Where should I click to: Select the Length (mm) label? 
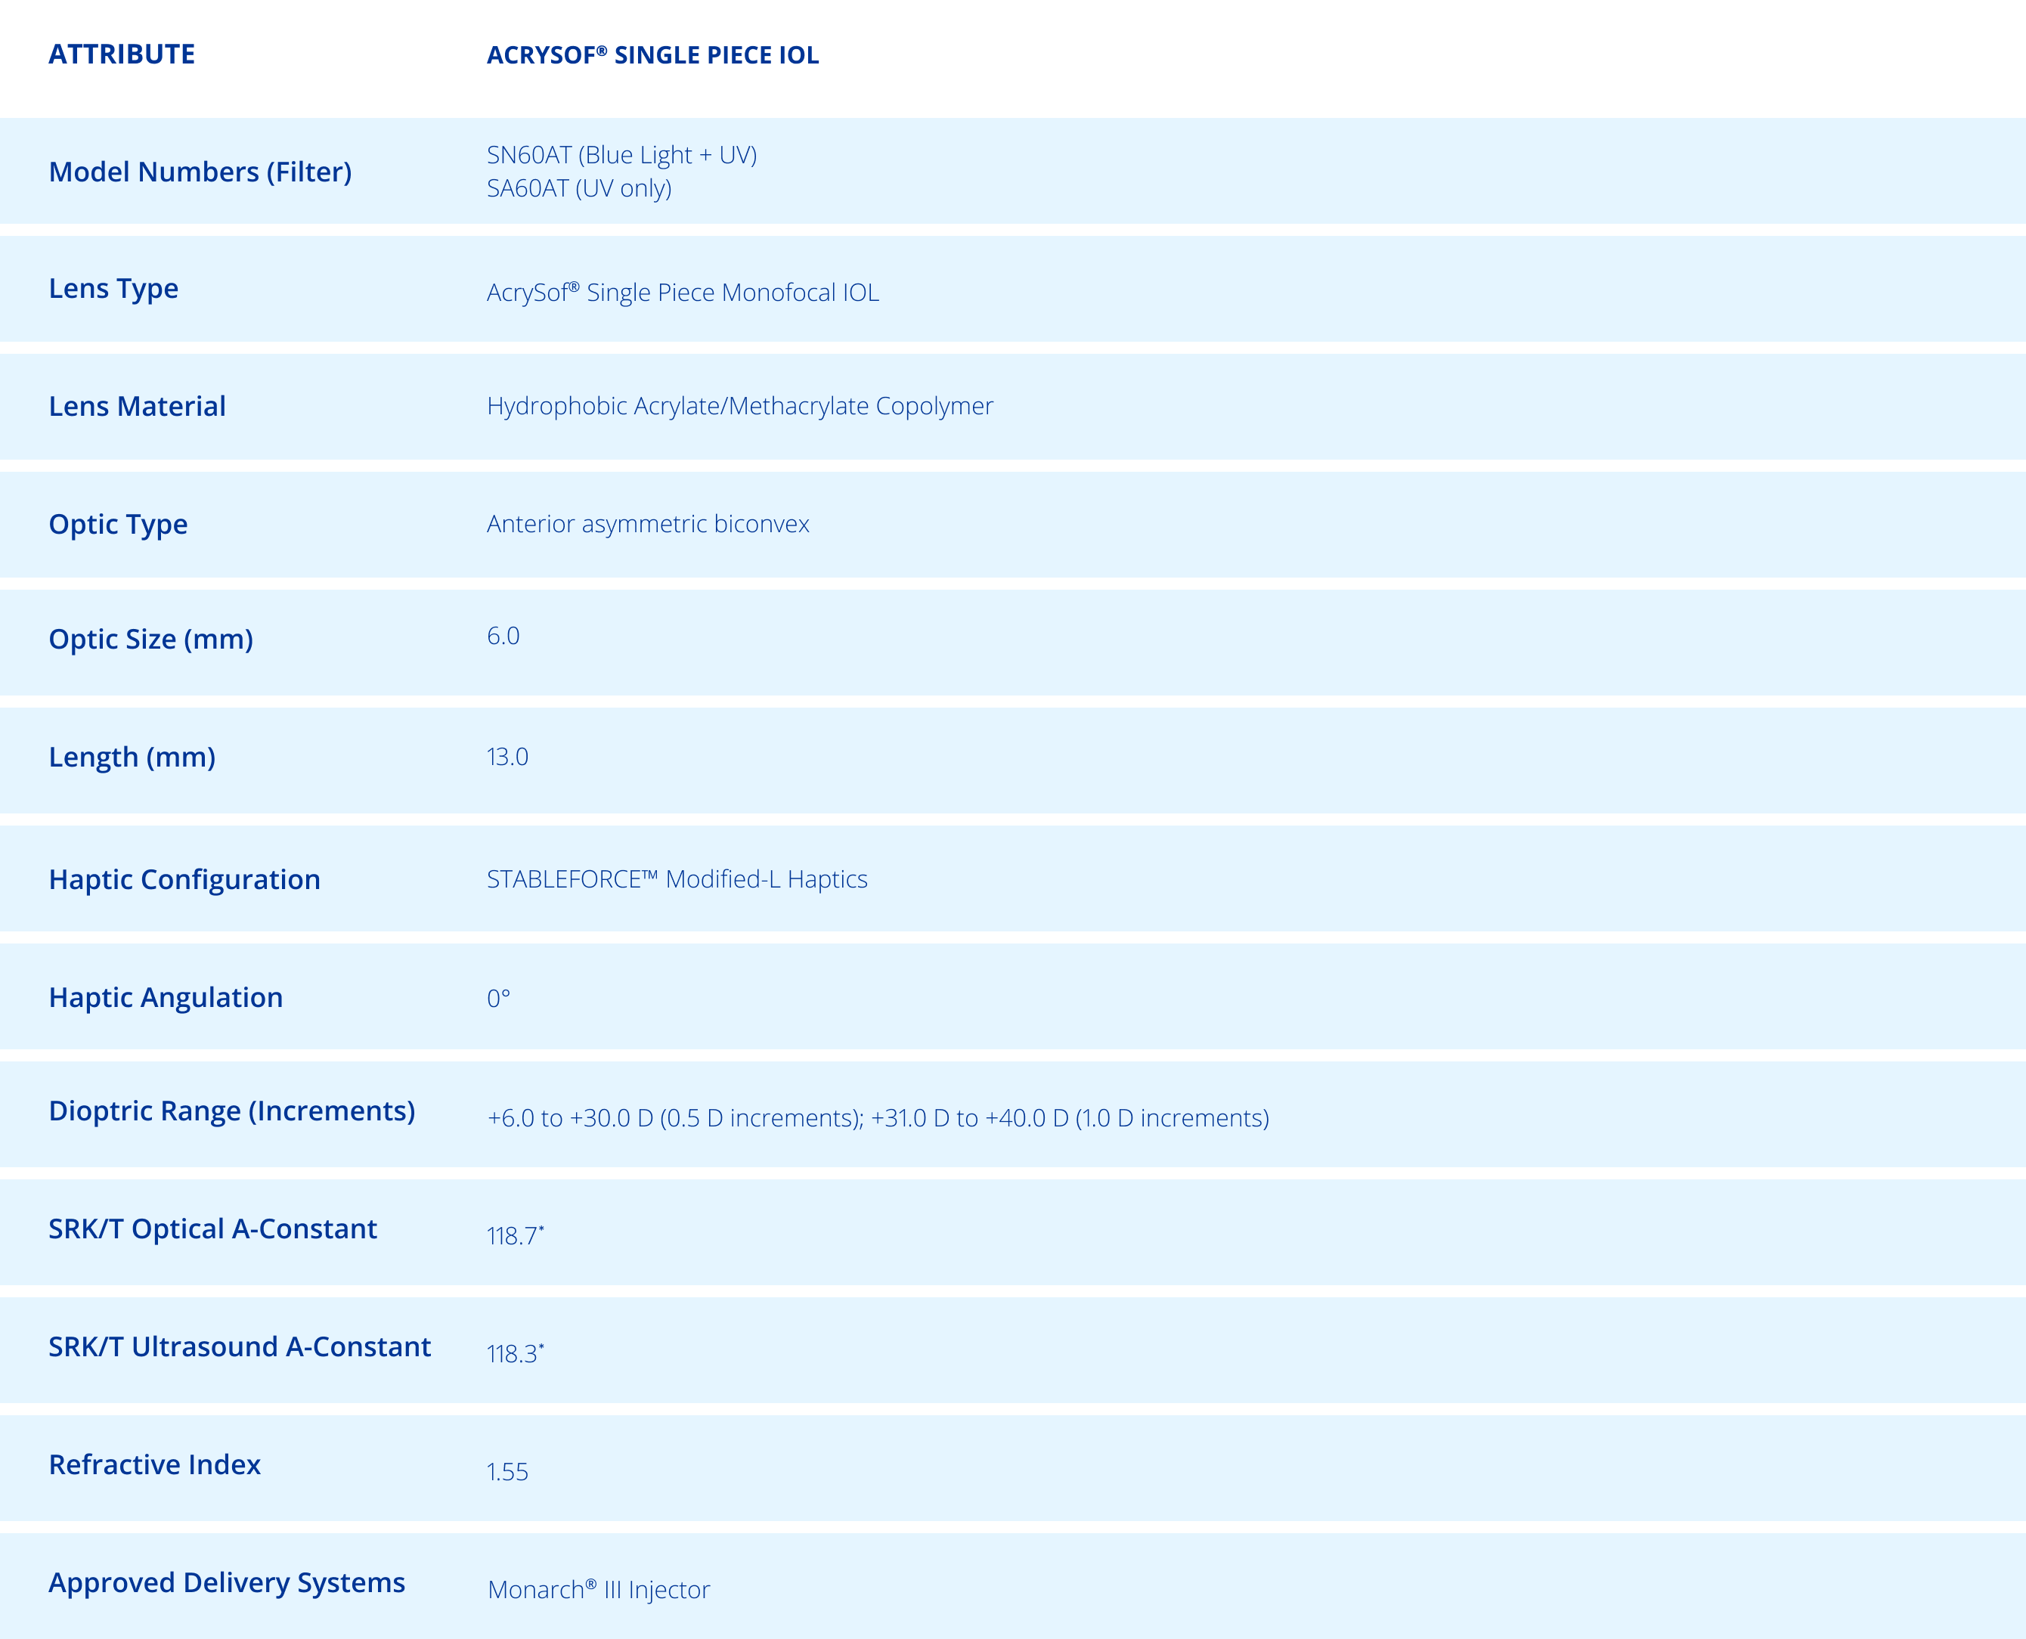132,758
